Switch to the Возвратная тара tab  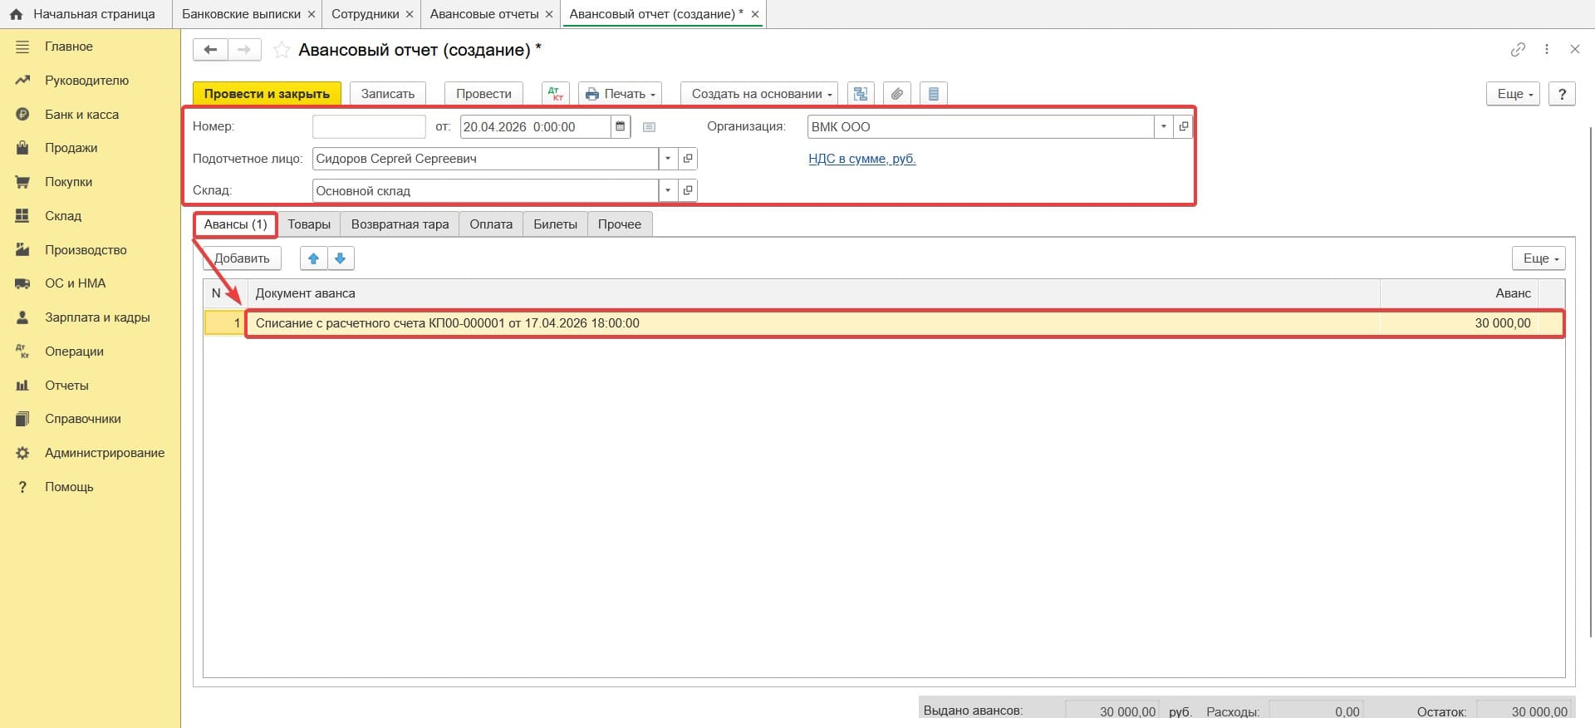point(400,224)
